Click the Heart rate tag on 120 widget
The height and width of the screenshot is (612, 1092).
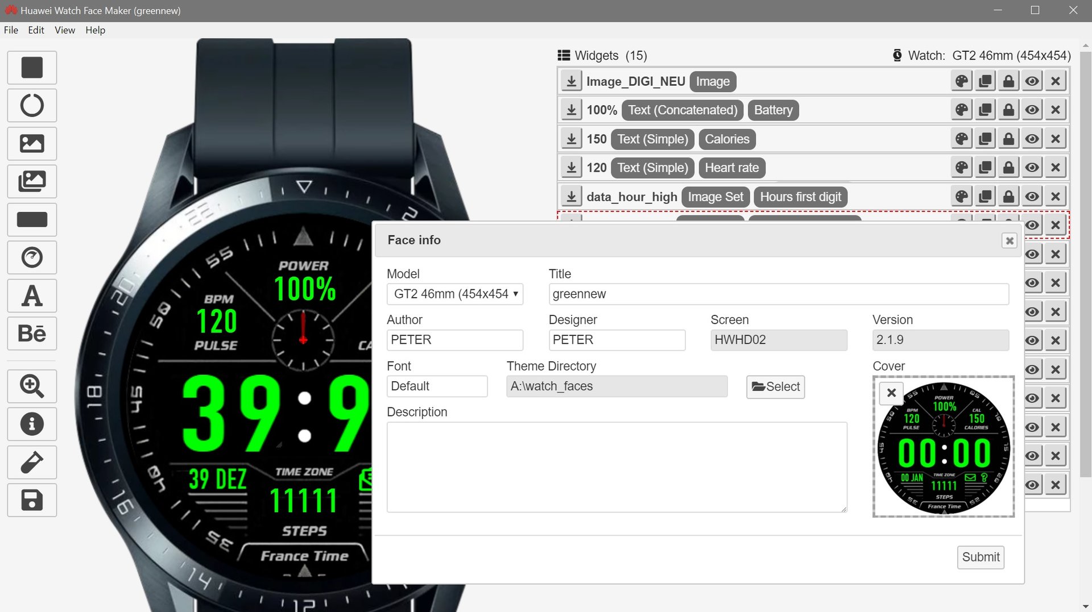[732, 168]
